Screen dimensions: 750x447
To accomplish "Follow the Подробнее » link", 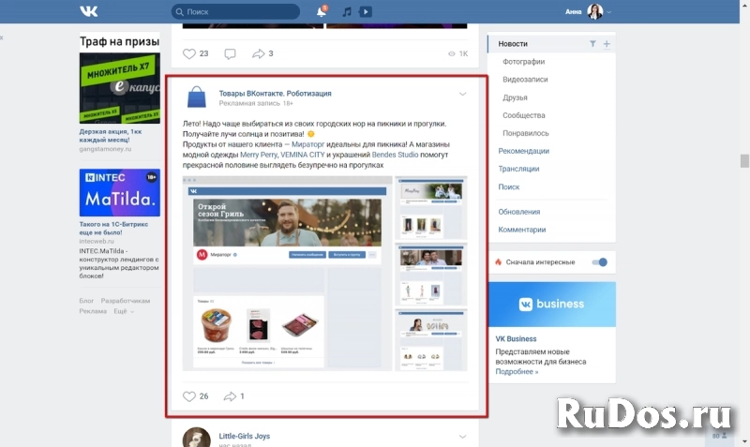I will point(517,371).
